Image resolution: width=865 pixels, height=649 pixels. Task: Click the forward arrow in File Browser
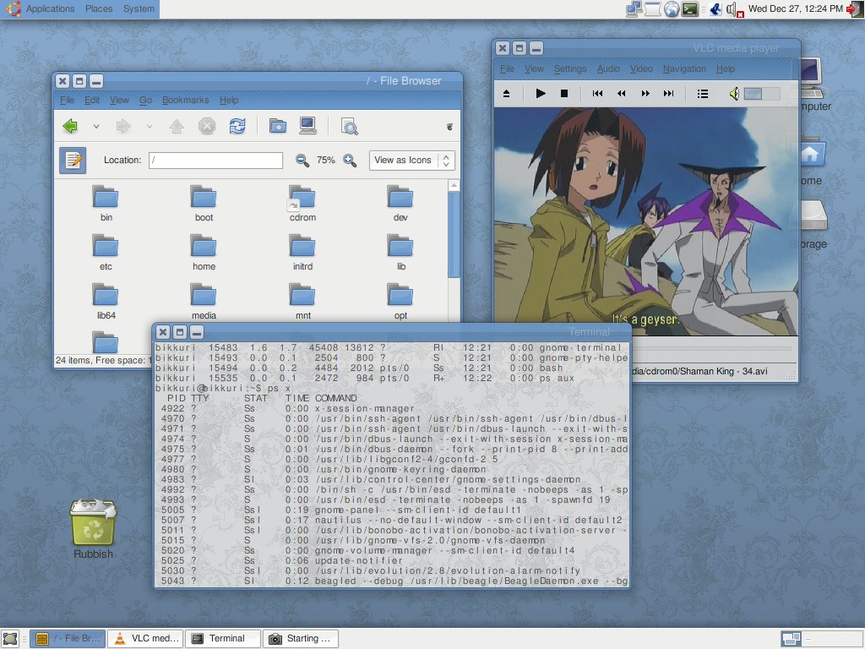pos(123,127)
